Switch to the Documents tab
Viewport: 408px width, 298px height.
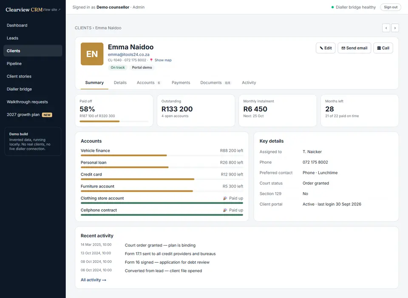pos(215,82)
